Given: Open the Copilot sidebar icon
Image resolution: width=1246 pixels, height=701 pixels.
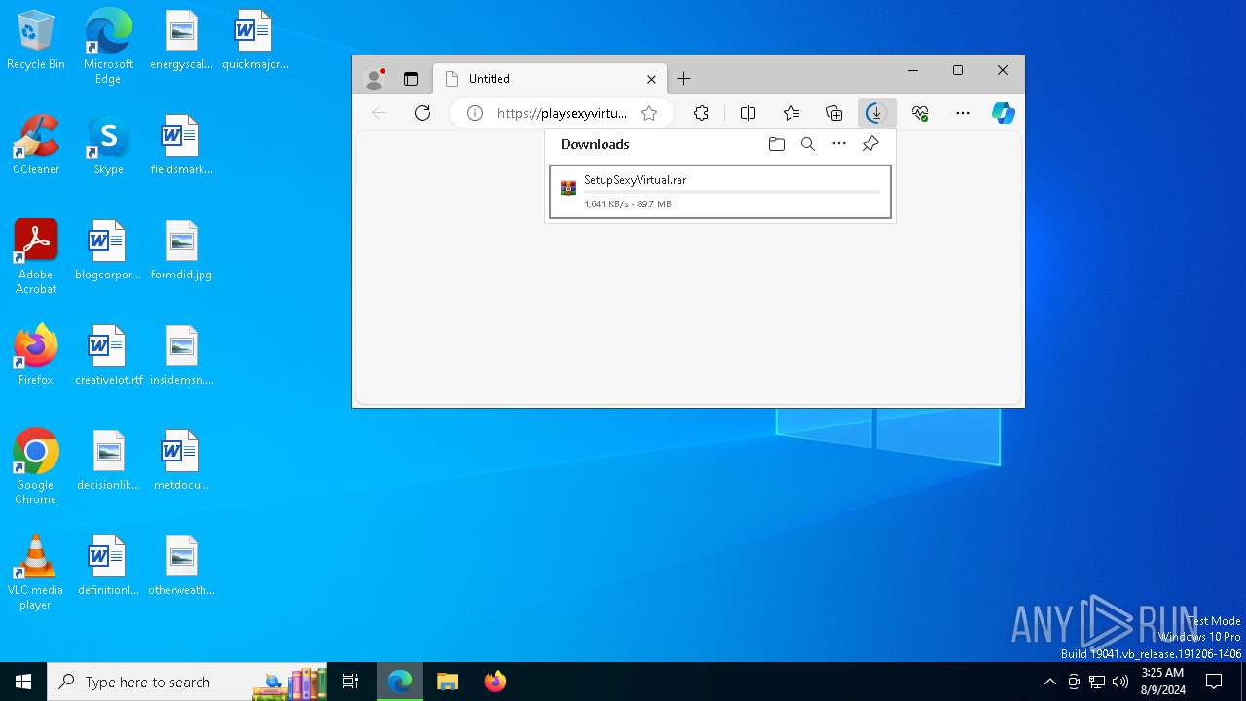Looking at the screenshot, I should pos(1004,113).
